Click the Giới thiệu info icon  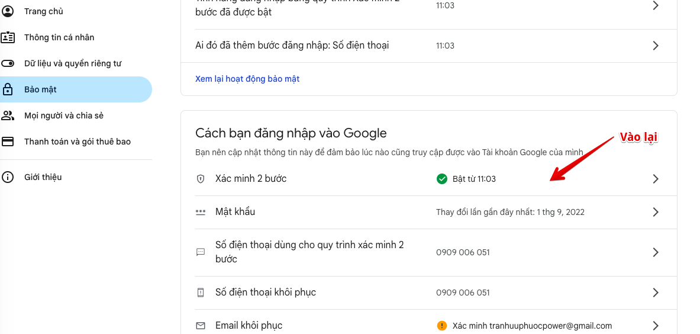(8, 177)
